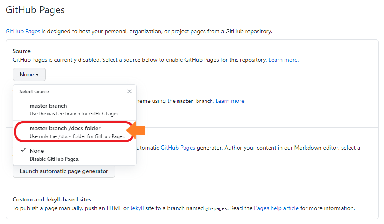Choose the master branch source option
Screen dimensions: 384x224
click(75, 109)
